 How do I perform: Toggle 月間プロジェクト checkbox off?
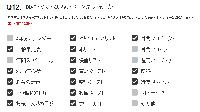[135, 38]
